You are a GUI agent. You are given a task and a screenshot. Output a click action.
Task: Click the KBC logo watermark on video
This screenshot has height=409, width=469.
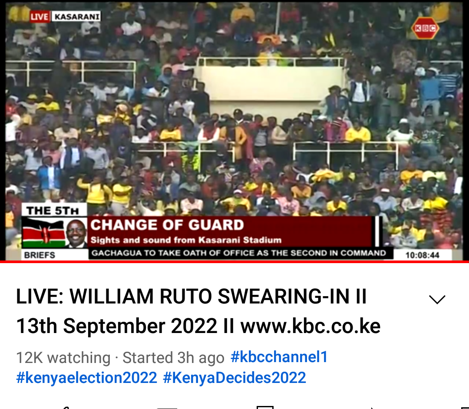tap(425, 28)
